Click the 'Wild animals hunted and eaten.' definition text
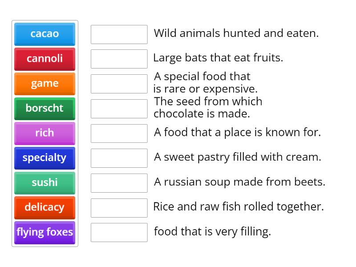Screen dimensions: 356x267 (x=236, y=33)
